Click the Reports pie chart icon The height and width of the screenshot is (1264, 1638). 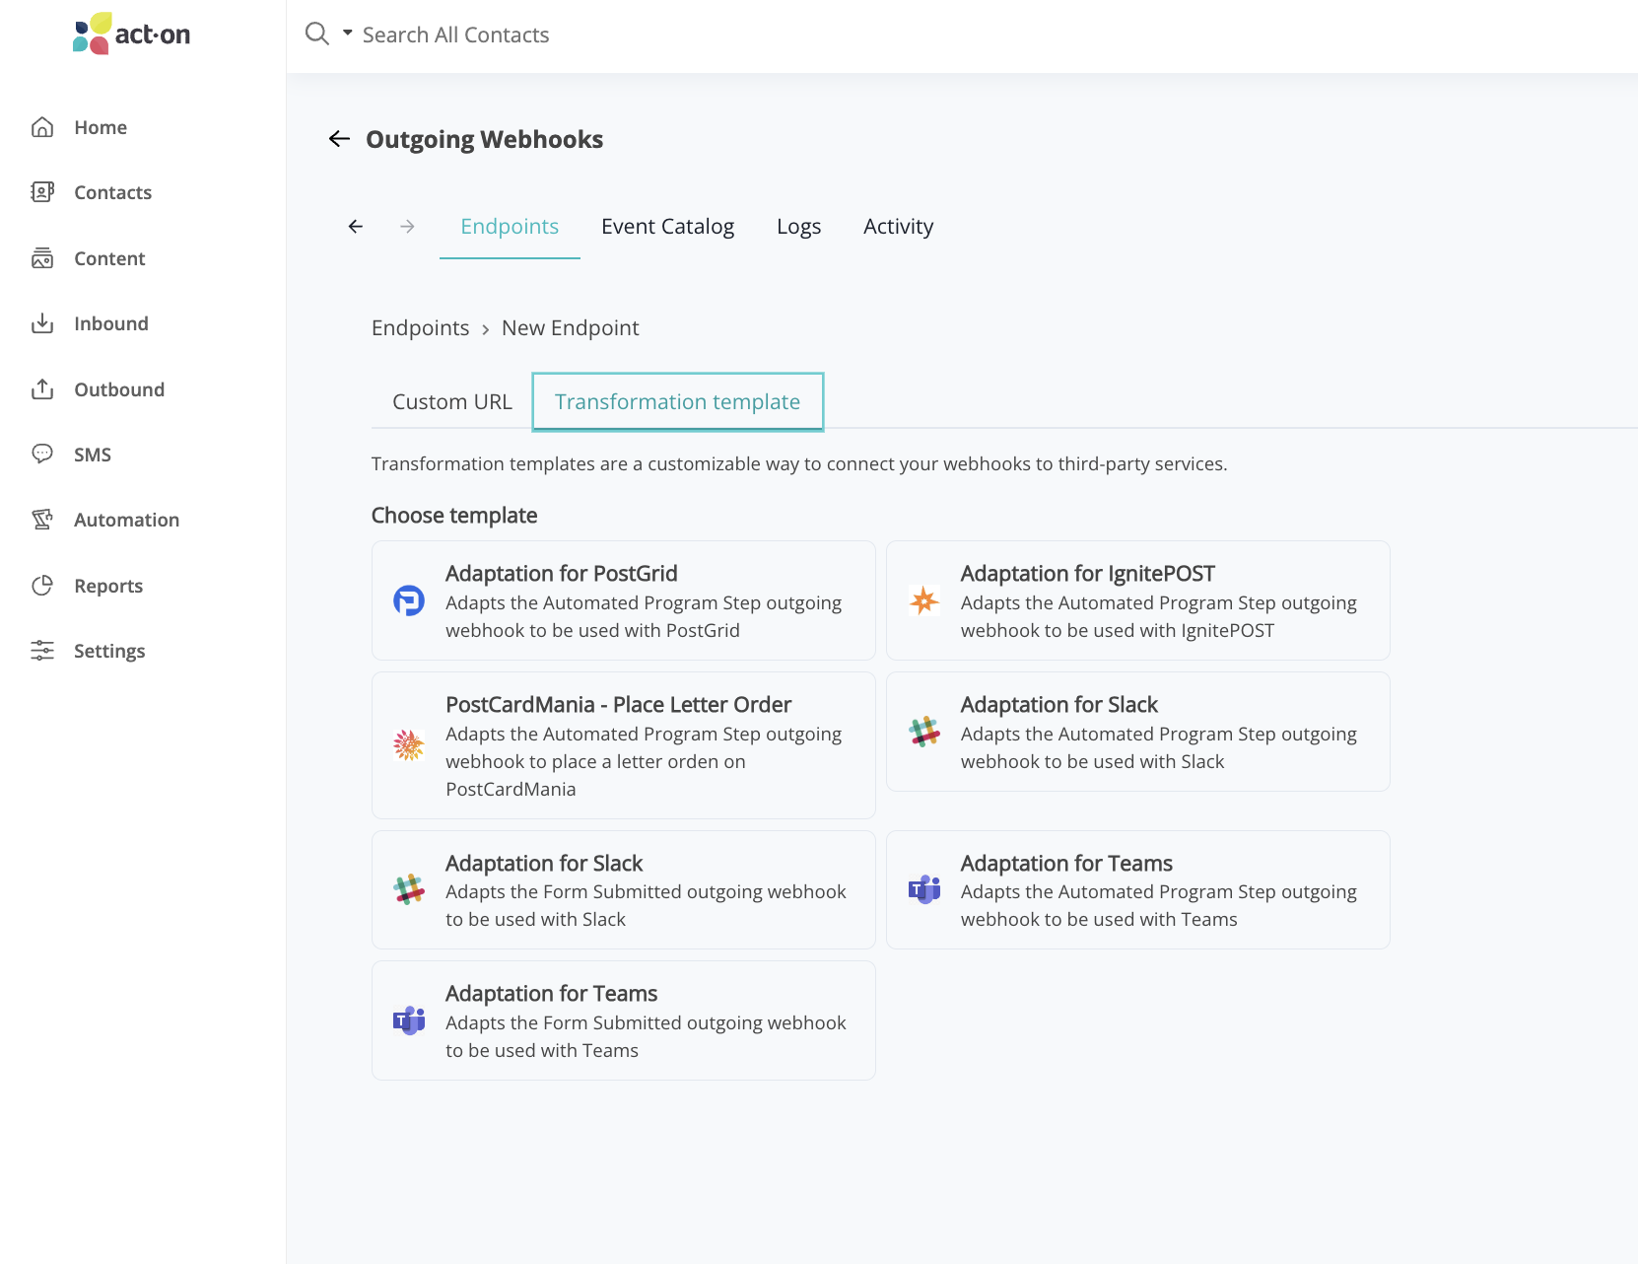(42, 586)
